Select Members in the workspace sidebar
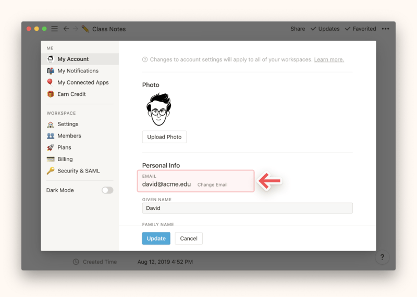417x297 pixels. point(69,136)
